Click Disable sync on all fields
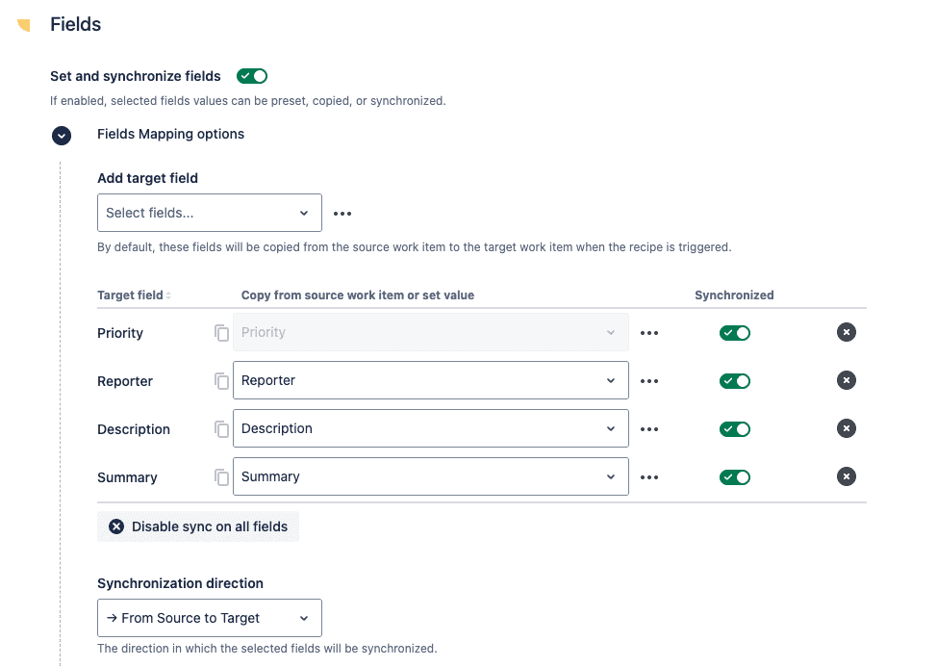 (198, 526)
